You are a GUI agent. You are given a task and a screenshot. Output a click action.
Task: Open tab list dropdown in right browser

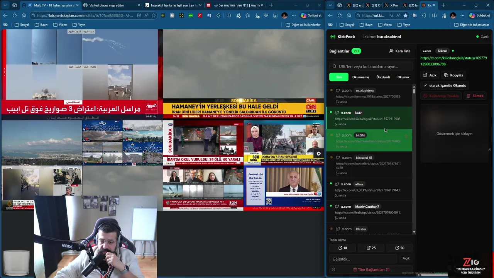(330, 5)
